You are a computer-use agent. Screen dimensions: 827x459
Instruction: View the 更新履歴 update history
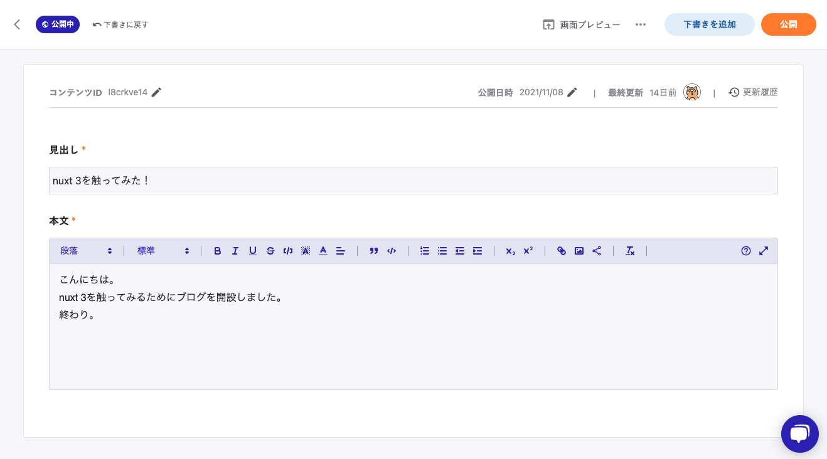coord(754,92)
